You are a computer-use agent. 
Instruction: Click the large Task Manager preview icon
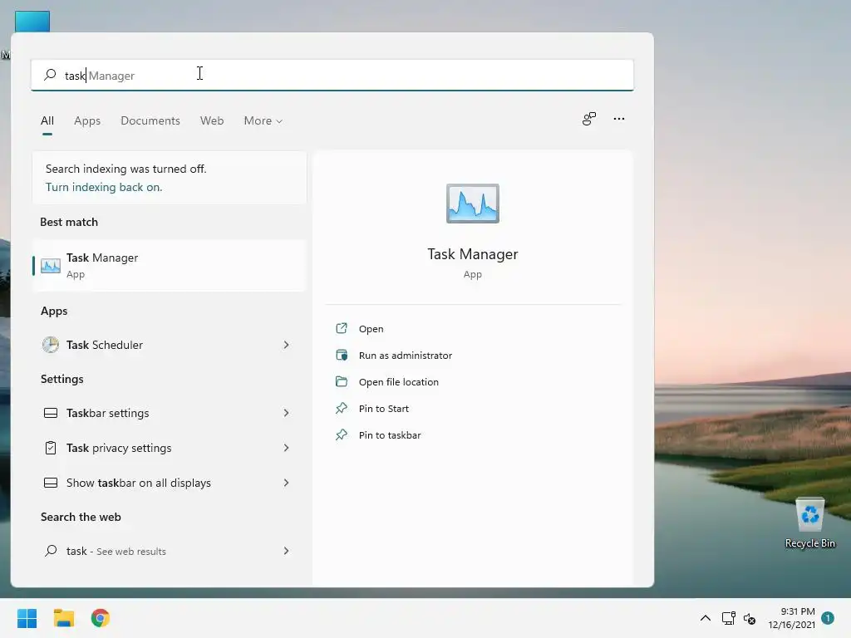(473, 204)
